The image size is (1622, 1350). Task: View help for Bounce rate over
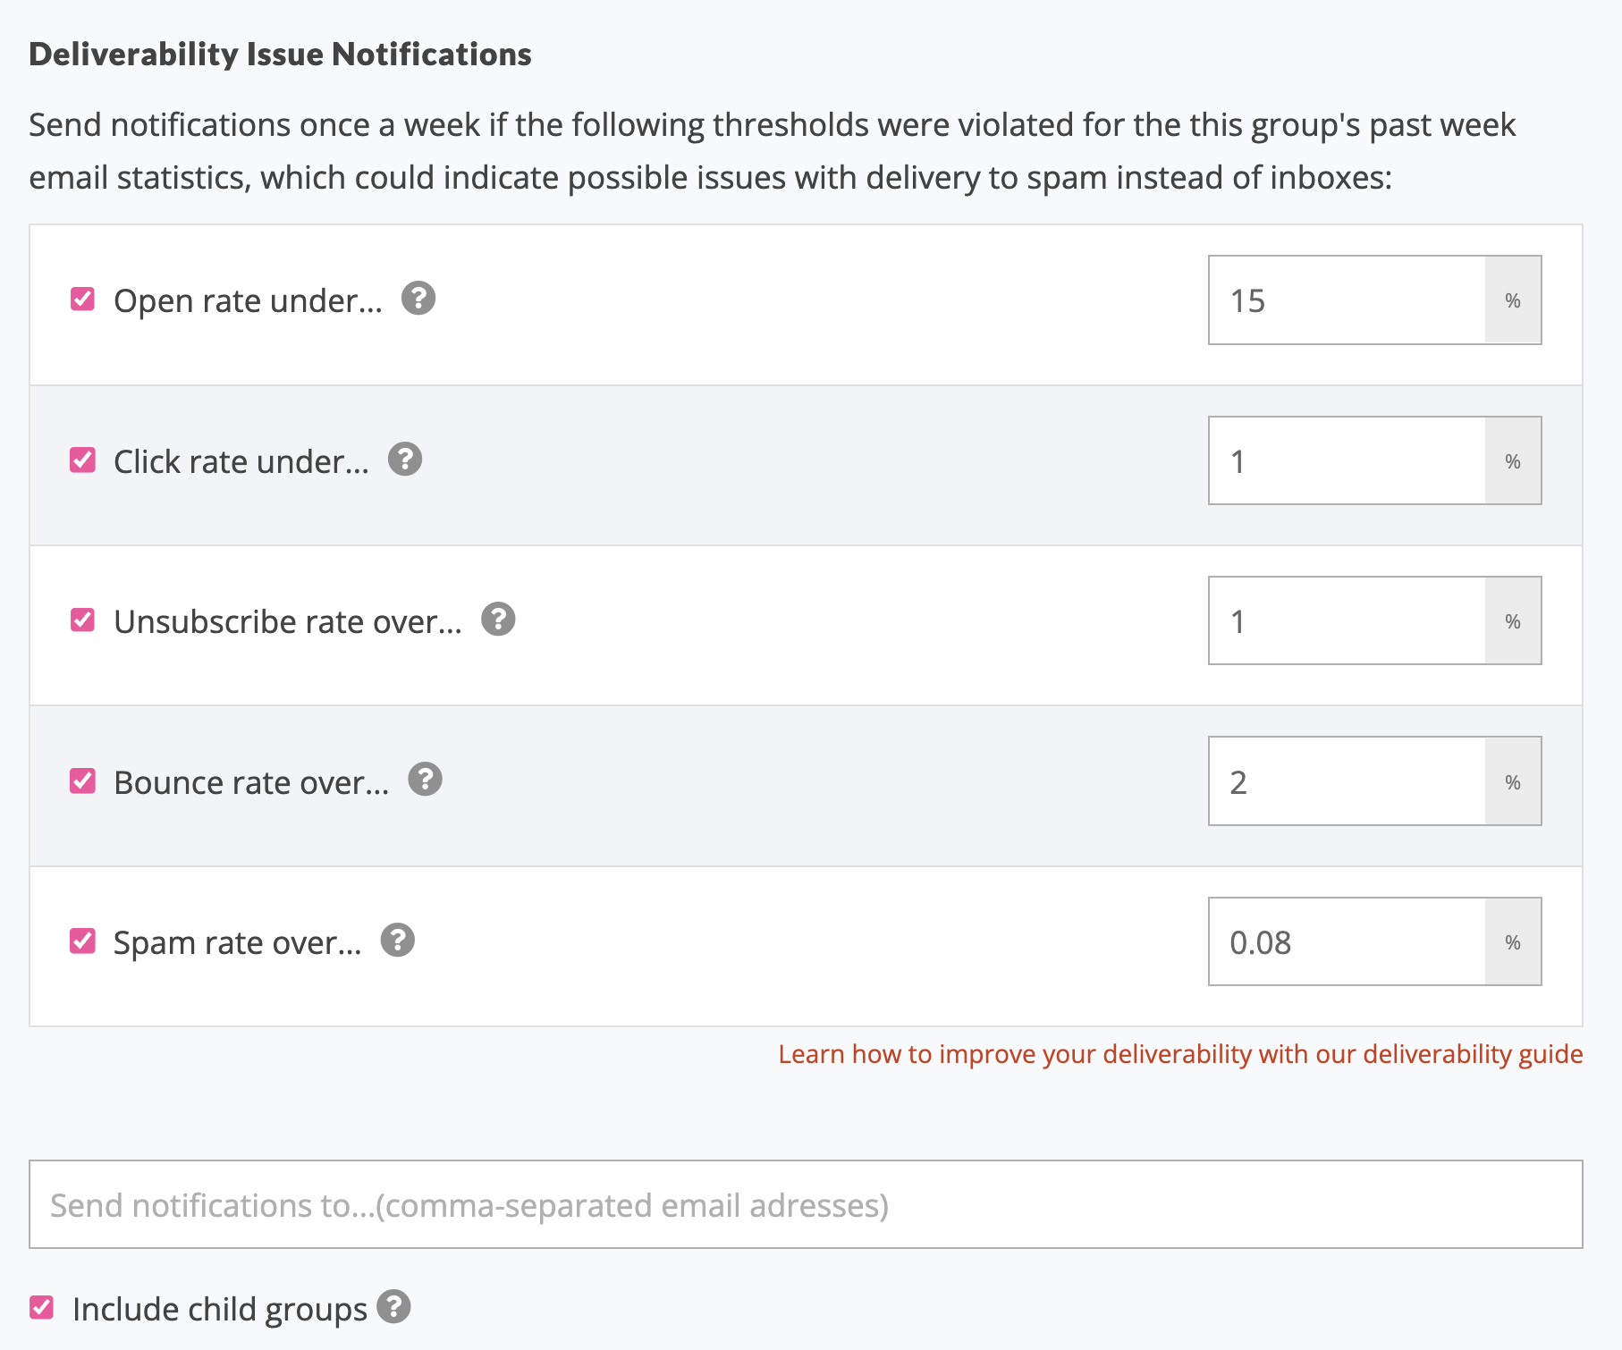point(426,780)
